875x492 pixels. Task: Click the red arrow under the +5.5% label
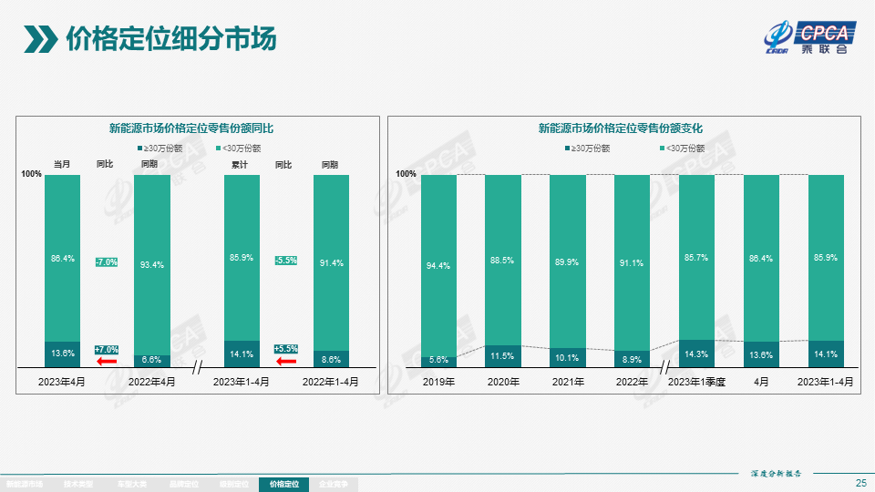click(286, 362)
